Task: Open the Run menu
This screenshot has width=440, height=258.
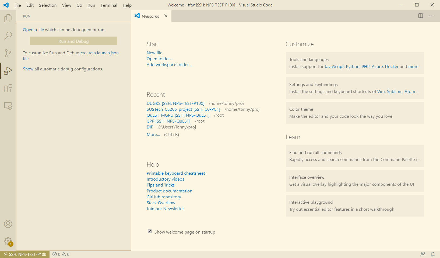Action: pos(91,5)
